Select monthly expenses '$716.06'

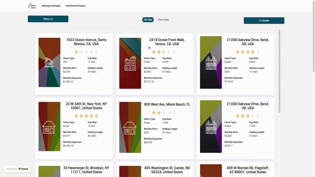(229, 81)
